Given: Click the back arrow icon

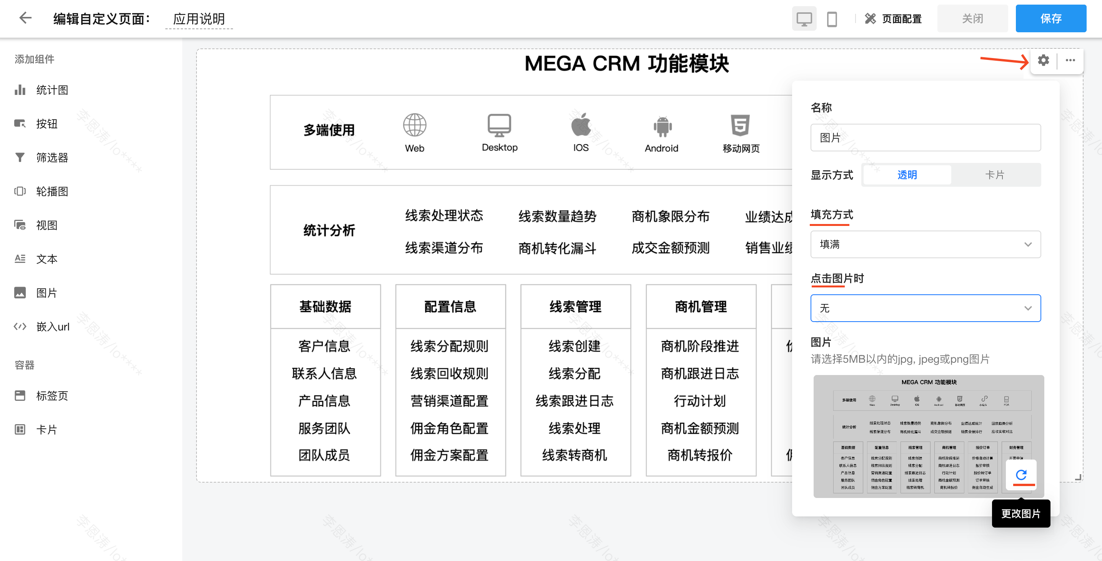Looking at the screenshot, I should [25, 18].
